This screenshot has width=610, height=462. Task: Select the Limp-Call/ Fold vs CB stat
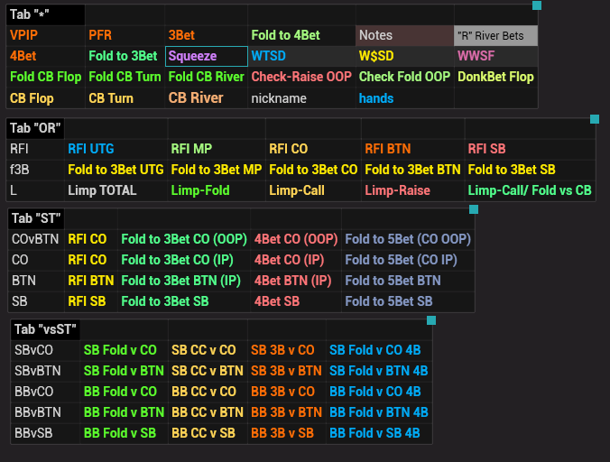point(530,190)
